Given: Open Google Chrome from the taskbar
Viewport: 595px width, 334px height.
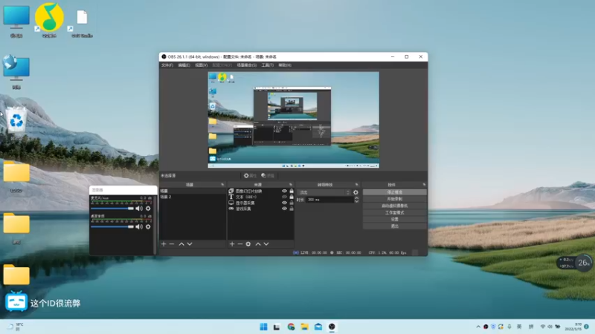Looking at the screenshot, I should tap(291, 327).
